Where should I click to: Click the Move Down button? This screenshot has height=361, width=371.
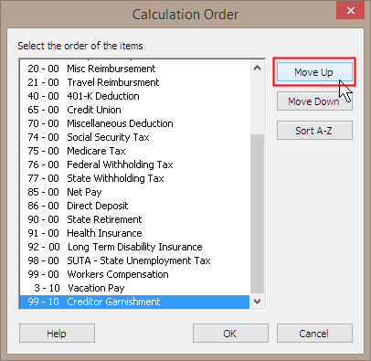click(x=314, y=101)
